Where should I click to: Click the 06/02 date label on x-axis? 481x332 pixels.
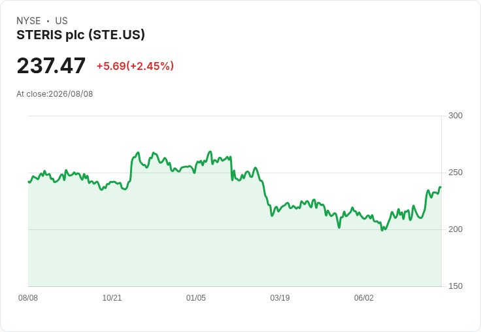point(364,298)
